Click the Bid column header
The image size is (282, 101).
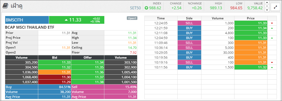(x=55, y=58)
